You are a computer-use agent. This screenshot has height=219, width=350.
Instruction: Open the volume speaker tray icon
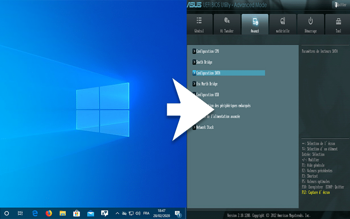(x=138, y=214)
